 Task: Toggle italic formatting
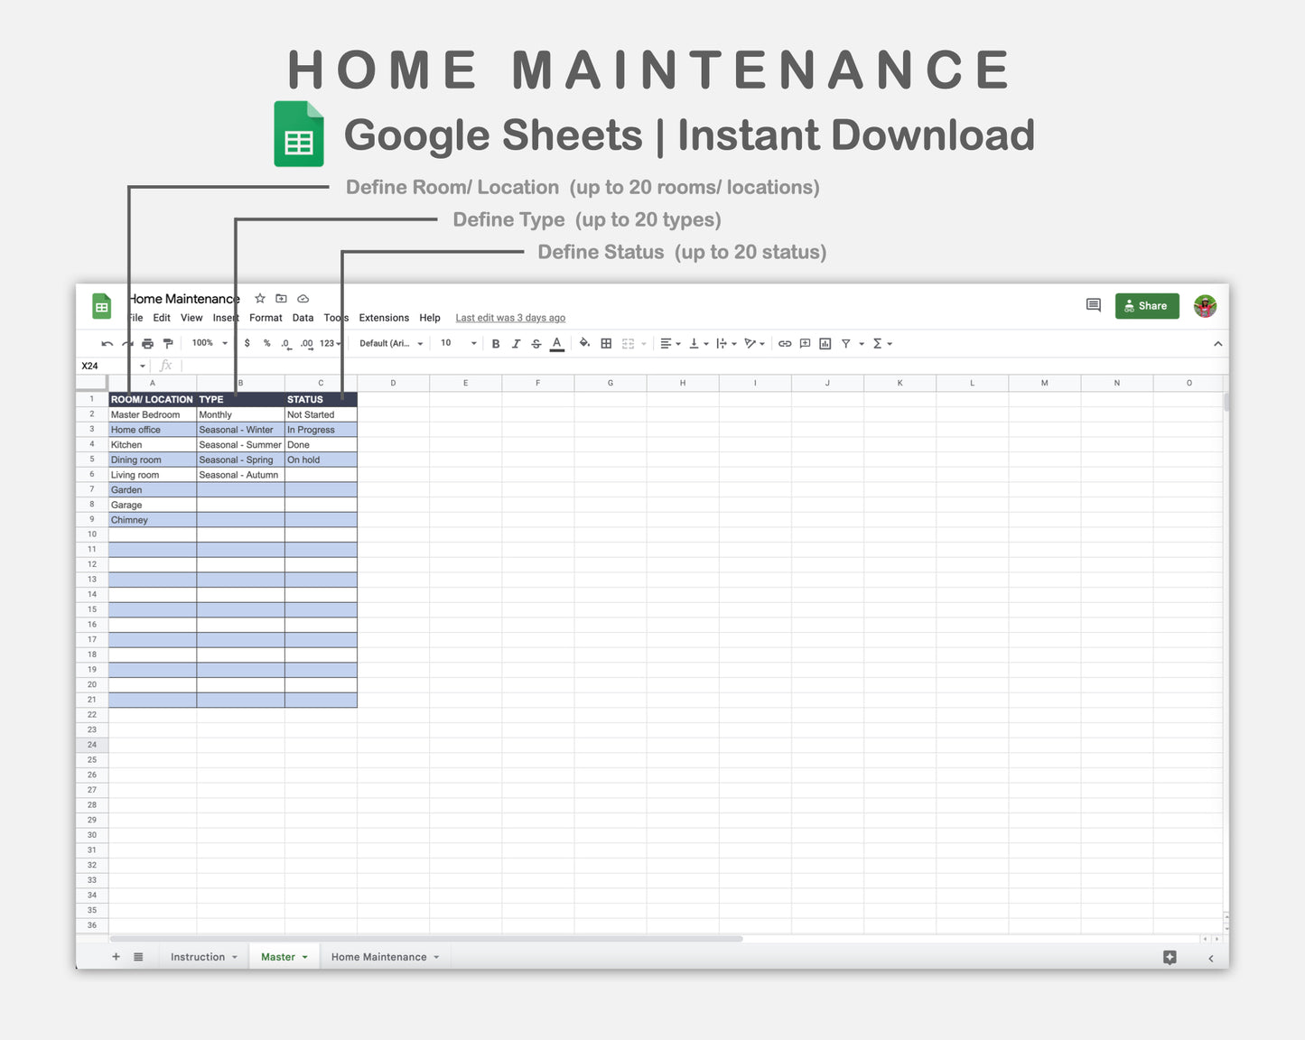pyautogui.click(x=516, y=343)
